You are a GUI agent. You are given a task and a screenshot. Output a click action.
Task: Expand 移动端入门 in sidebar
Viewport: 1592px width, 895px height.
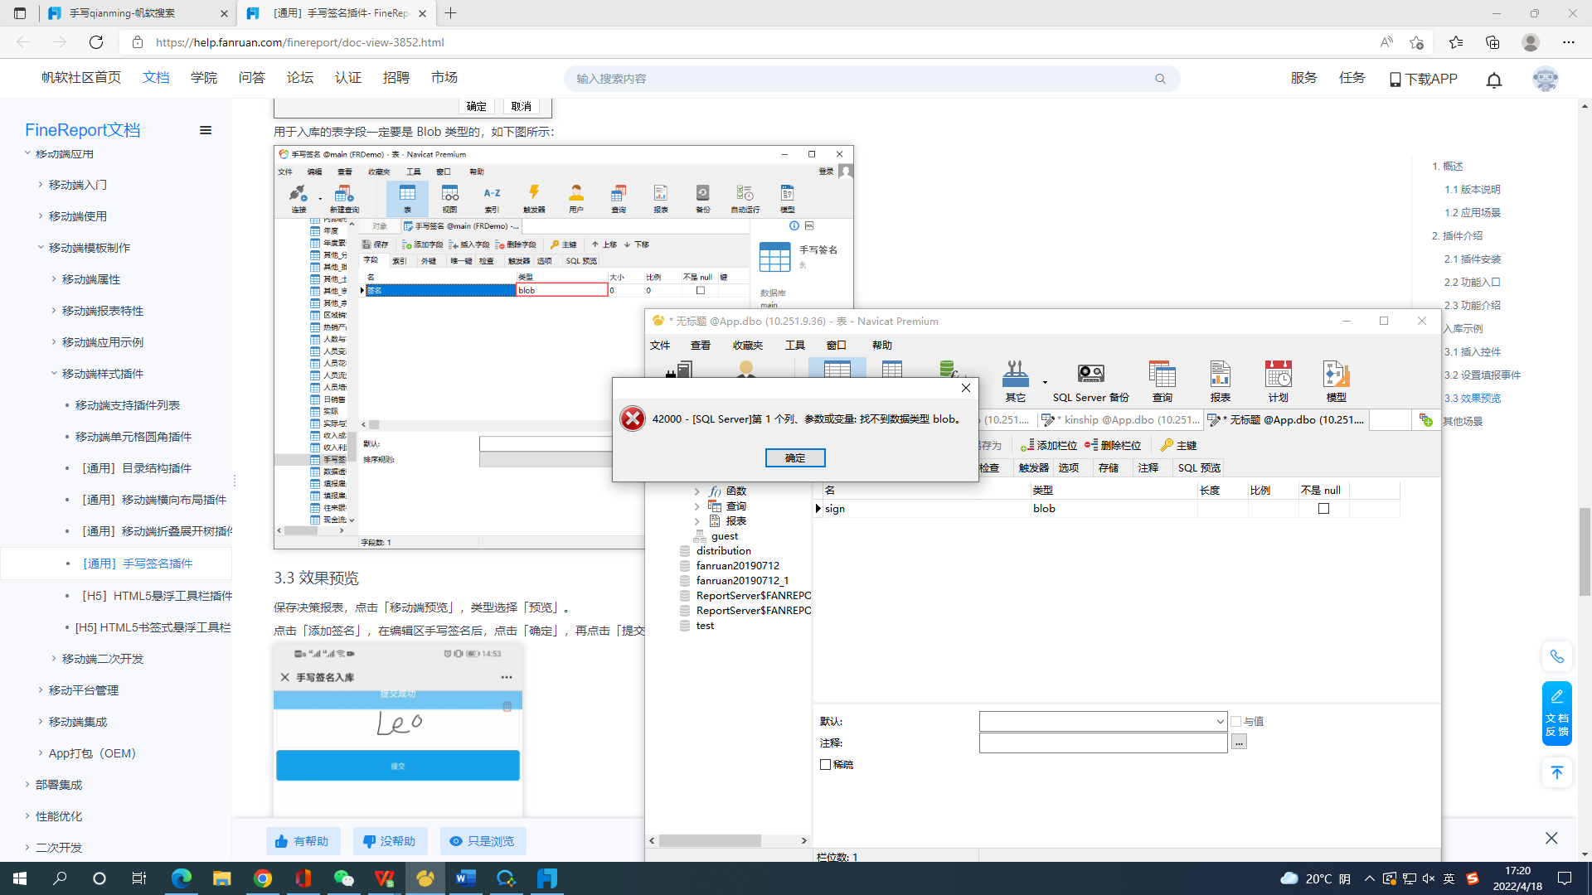click(x=41, y=184)
